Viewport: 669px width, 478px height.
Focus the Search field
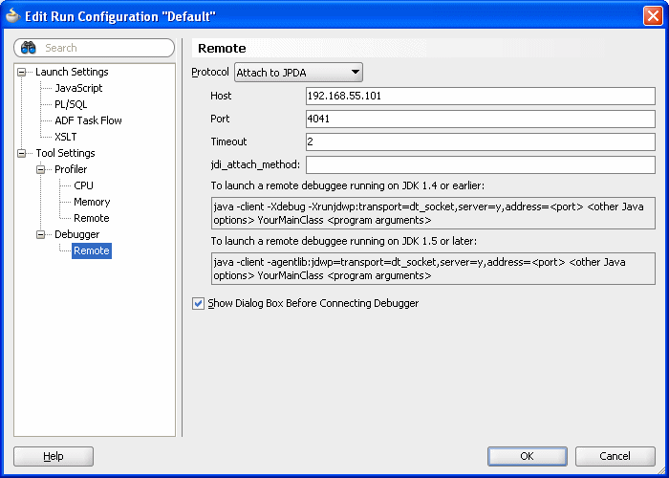click(x=95, y=48)
